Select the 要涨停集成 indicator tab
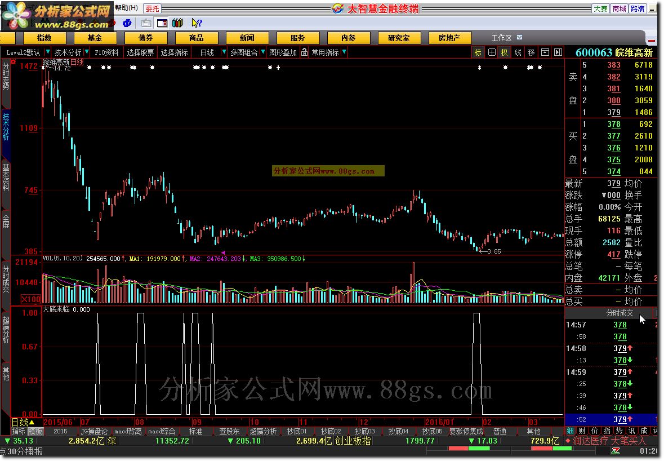Viewport: 664px width, 461px height. [x=466, y=431]
